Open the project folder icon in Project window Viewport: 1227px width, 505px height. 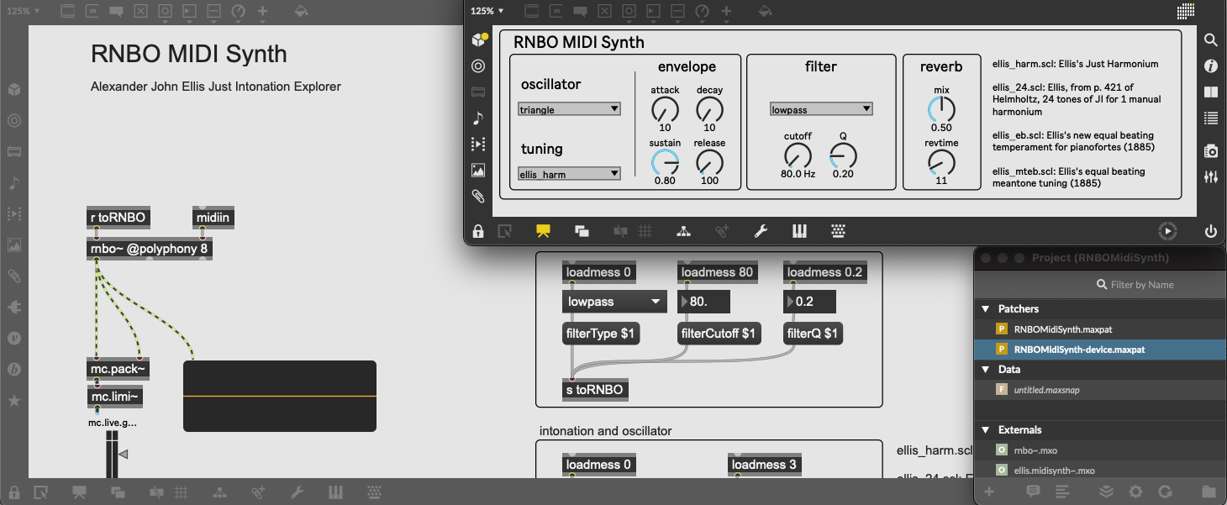(x=1209, y=492)
